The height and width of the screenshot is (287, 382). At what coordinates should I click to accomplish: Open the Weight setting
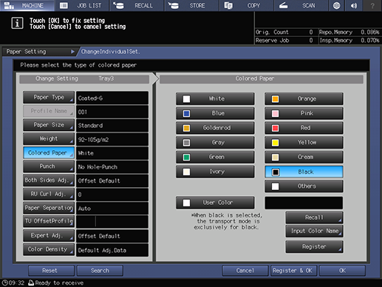tap(49, 139)
